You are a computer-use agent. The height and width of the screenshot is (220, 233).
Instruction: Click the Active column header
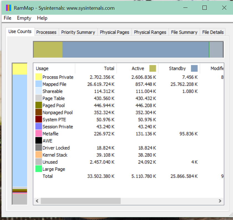coord(138,68)
